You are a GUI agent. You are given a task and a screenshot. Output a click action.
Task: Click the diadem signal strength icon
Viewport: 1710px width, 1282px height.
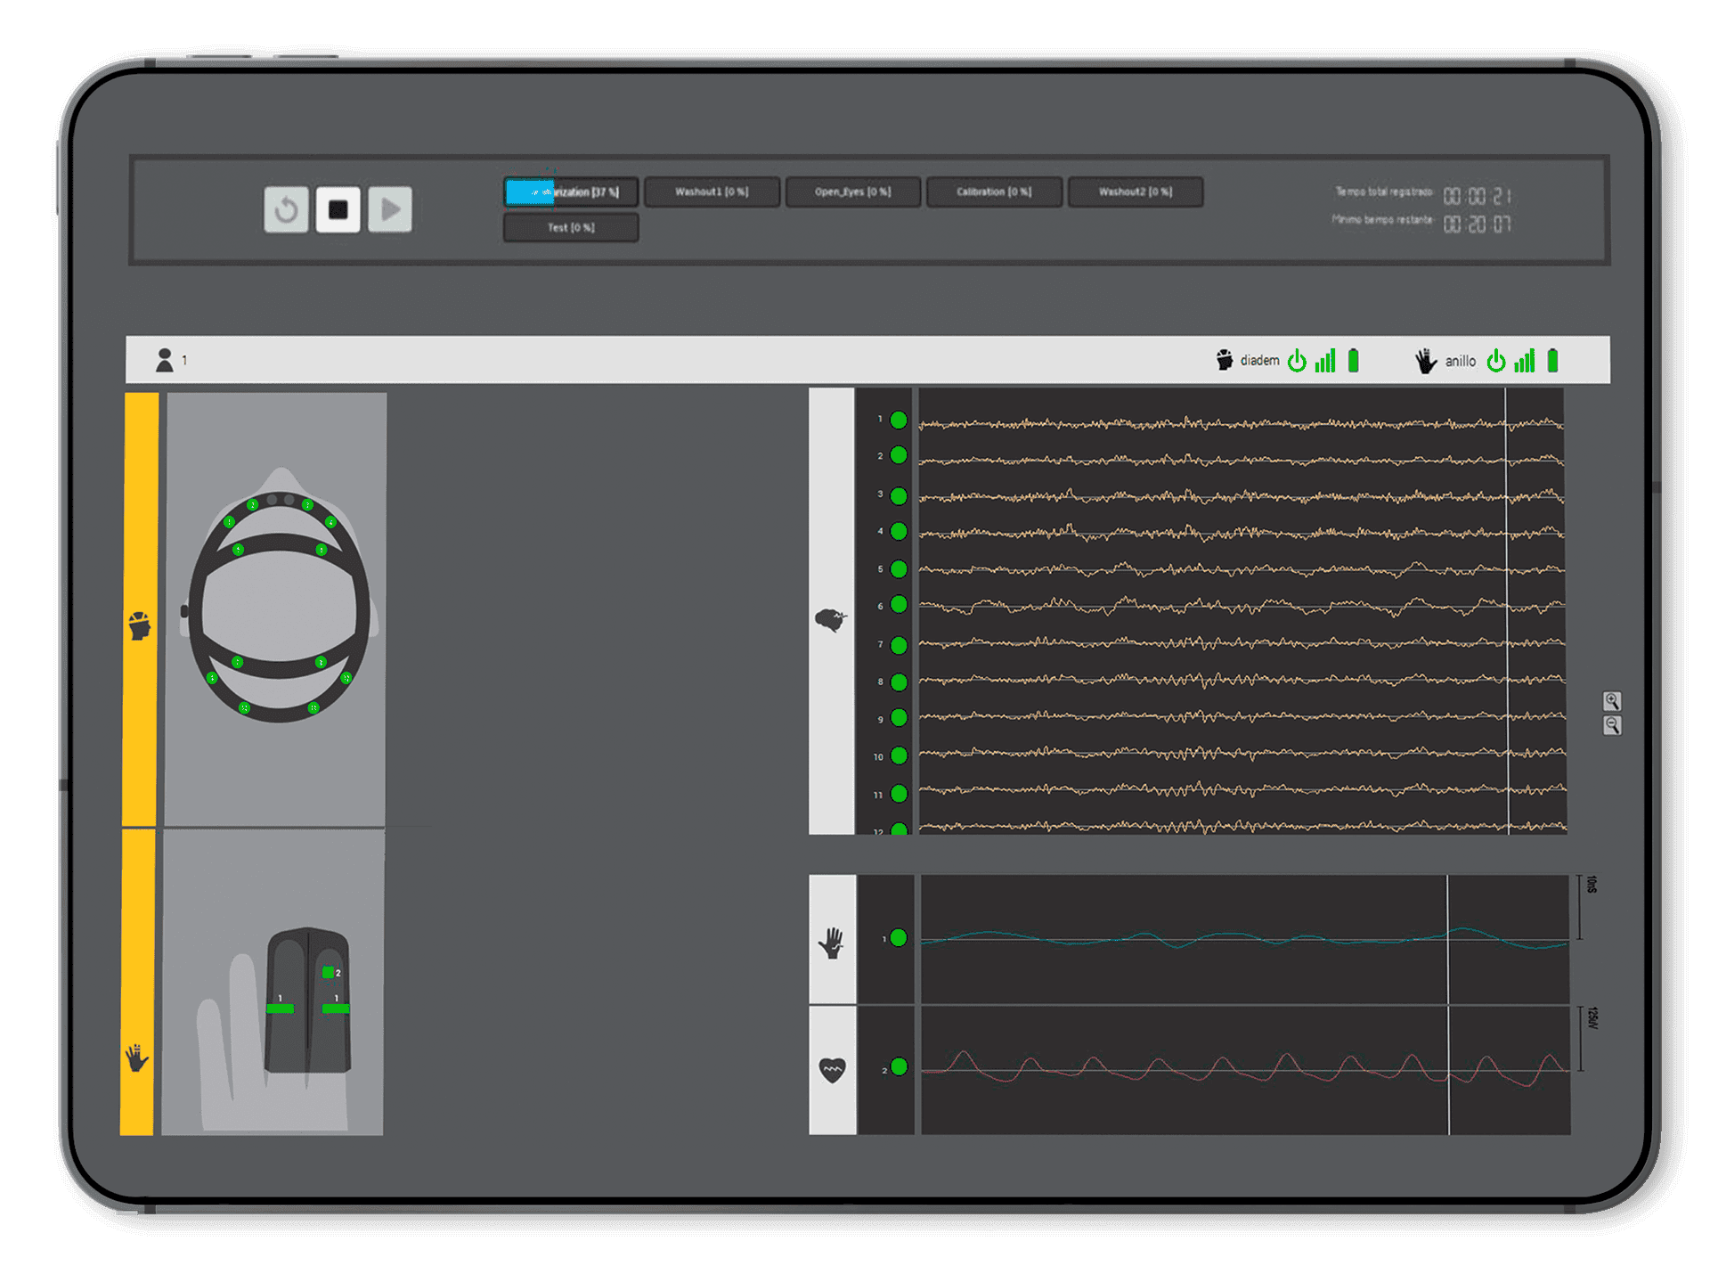click(1325, 361)
